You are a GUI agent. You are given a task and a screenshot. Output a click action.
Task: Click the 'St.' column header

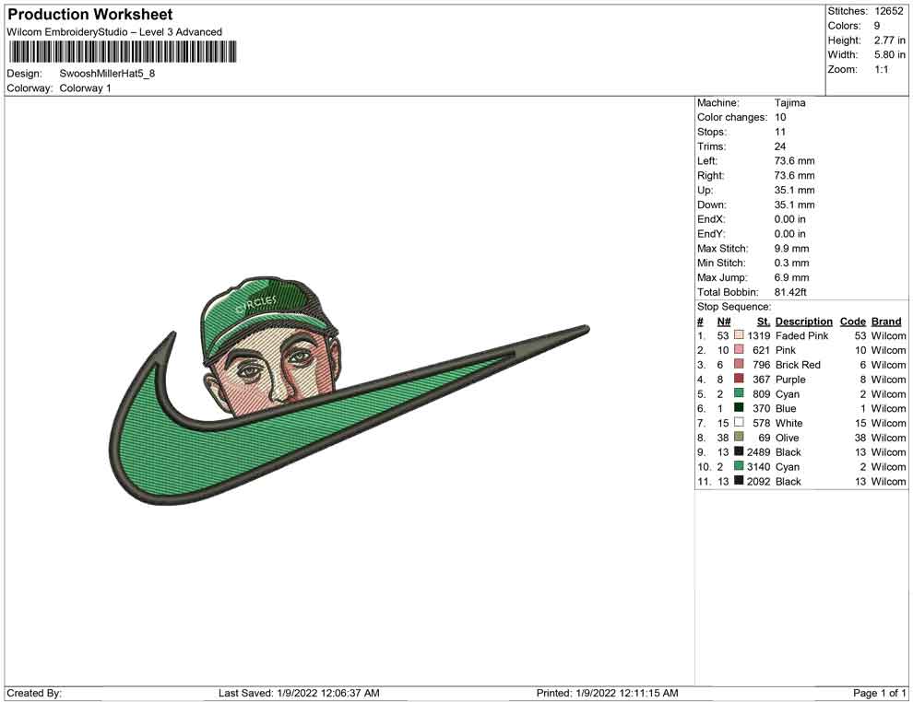[764, 322]
